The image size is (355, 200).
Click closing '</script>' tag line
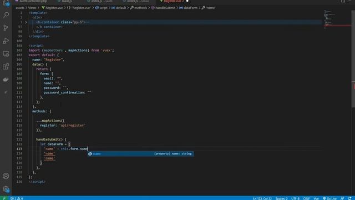37,182
